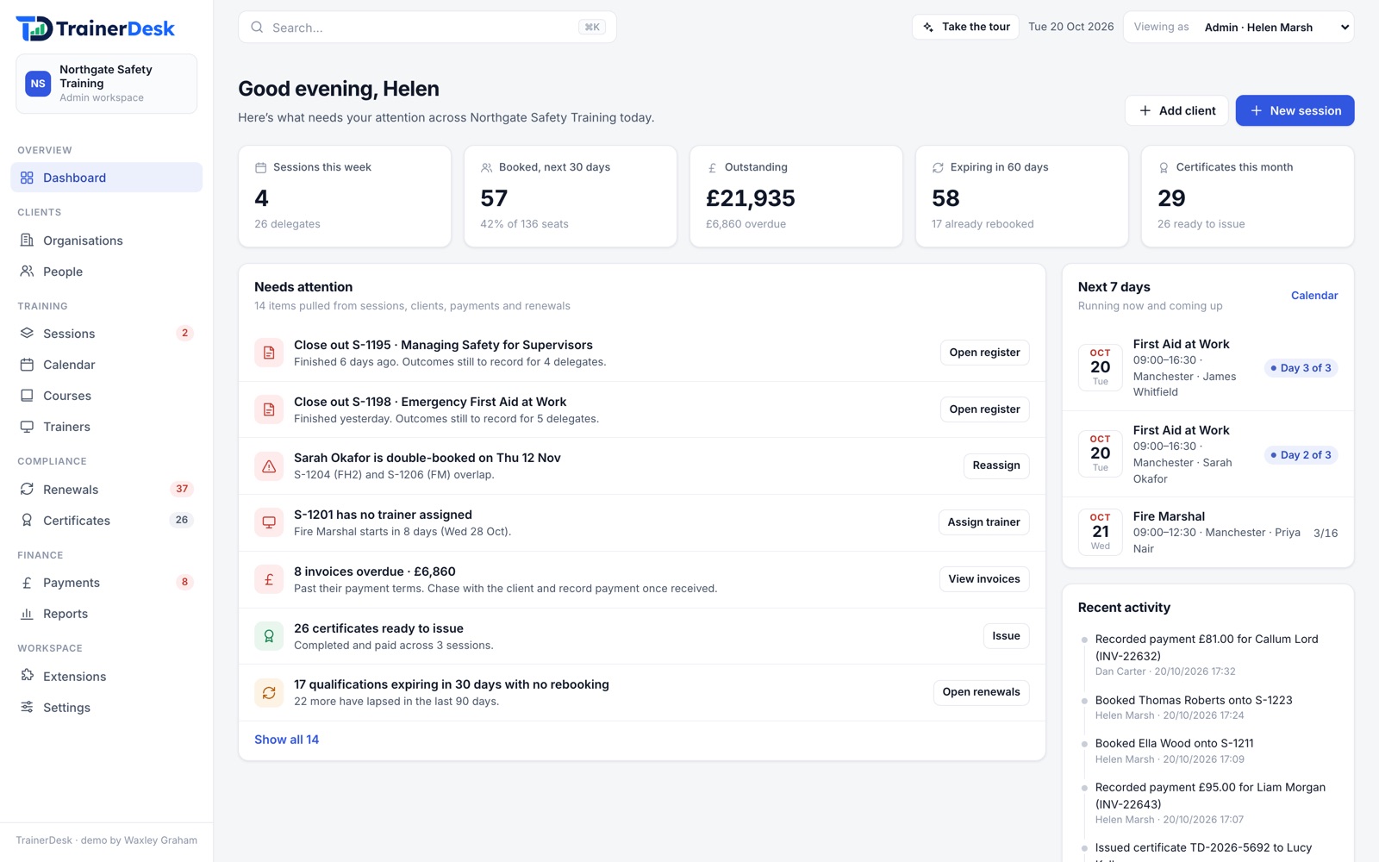Click the Renewals refresh icon

click(x=27, y=490)
